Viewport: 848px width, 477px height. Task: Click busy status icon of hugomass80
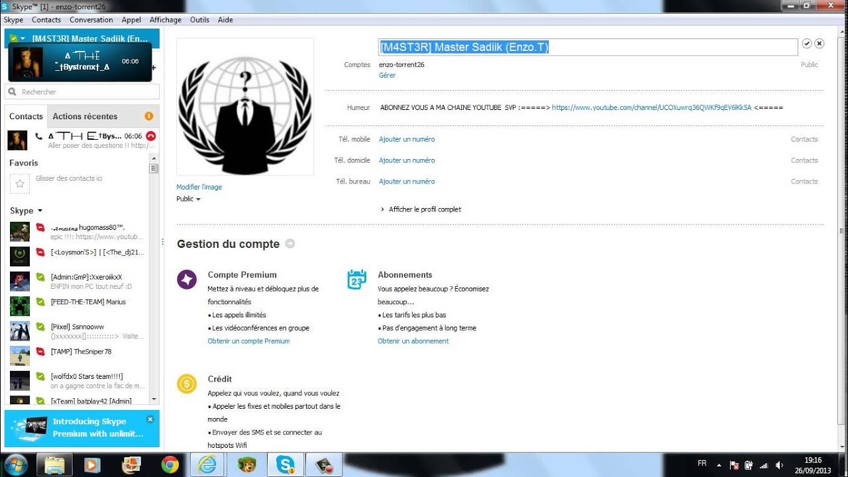(x=40, y=227)
